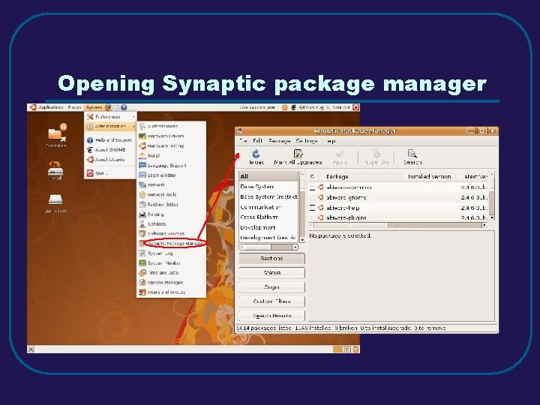Click the right arrow of the category list's horizontal scrollbar
This screenshot has height=405, width=540.
[x=295, y=247]
